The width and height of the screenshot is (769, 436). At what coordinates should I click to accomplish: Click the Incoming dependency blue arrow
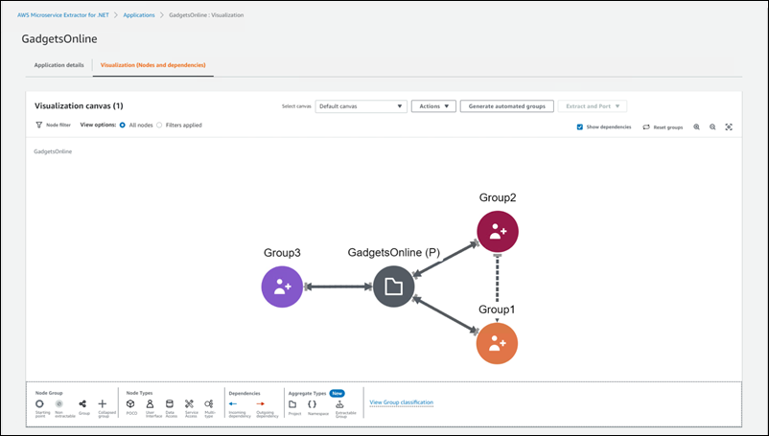click(x=233, y=403)
